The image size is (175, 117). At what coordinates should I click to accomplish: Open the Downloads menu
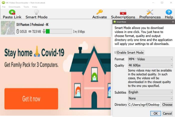click(x=14, y=7)
